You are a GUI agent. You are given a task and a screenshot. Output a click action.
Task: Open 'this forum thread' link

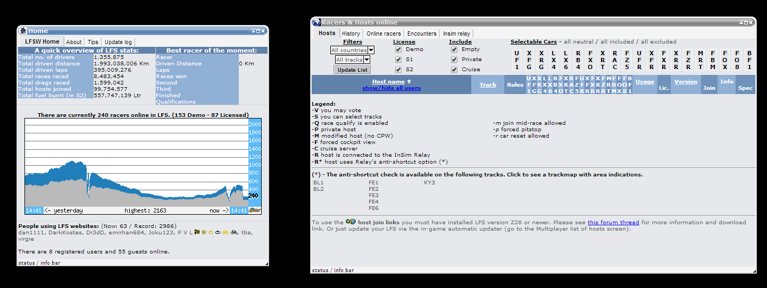[x=613, y=223]
